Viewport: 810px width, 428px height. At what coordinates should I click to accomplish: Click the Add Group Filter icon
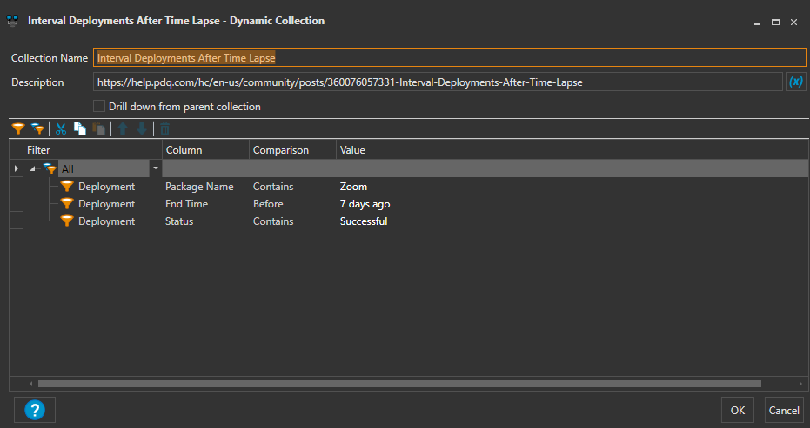[x=37, y=128]
